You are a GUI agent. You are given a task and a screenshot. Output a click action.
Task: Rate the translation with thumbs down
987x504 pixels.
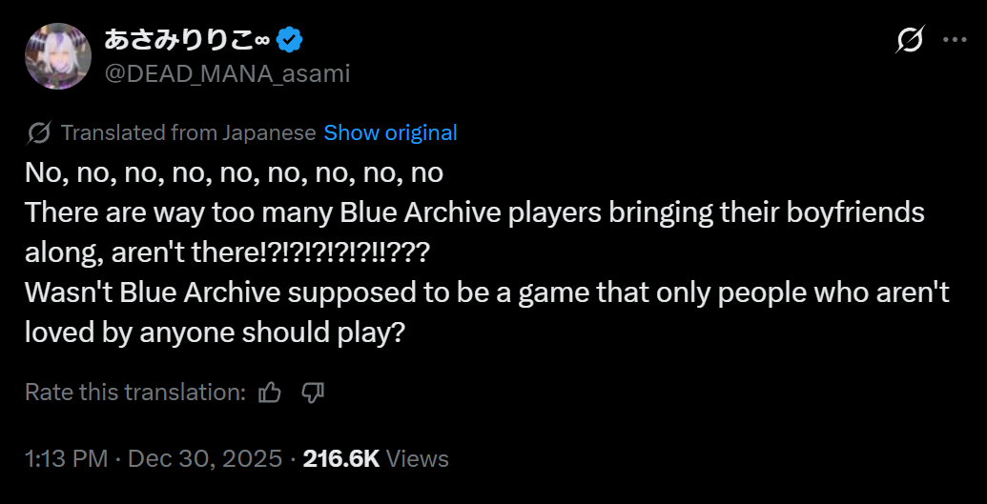click(313, 392)
